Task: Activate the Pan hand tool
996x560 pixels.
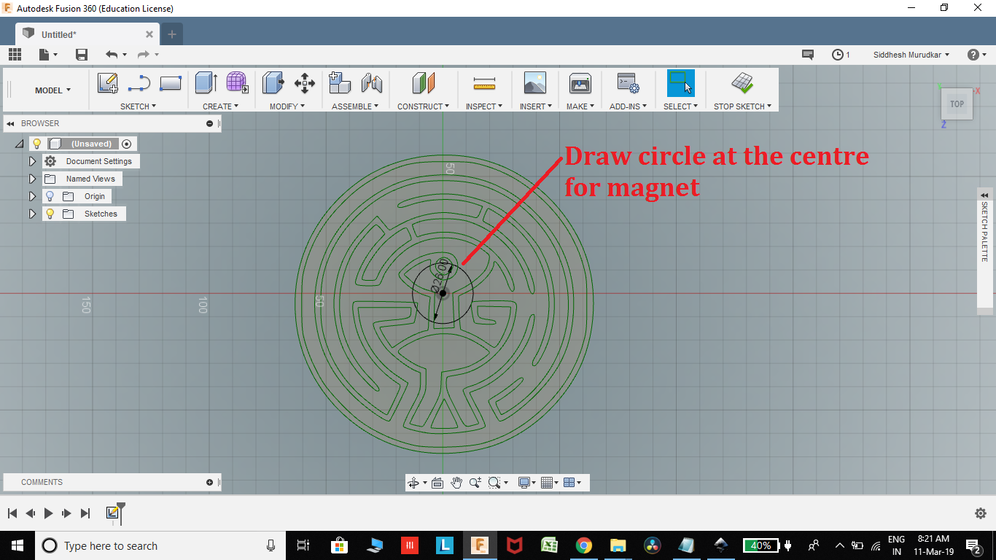Action: point(456,483)
